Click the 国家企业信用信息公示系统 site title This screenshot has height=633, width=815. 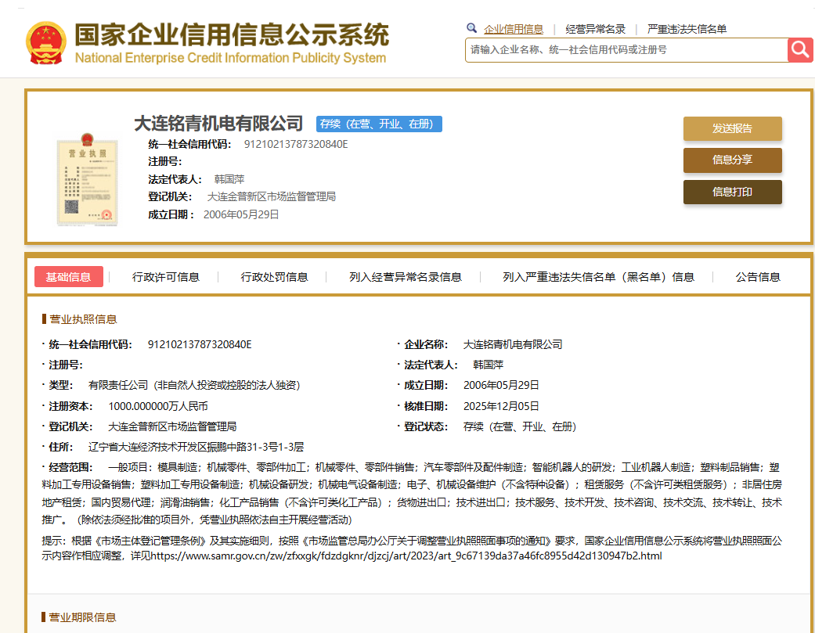[232, 34]
